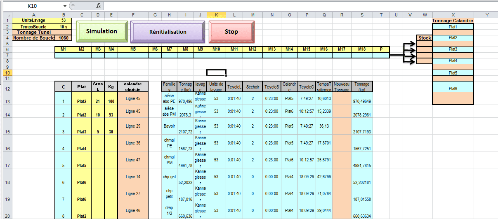Click the purple Rénitialisation button
Screen dimensions: 498x219
(x=168, y=32)
